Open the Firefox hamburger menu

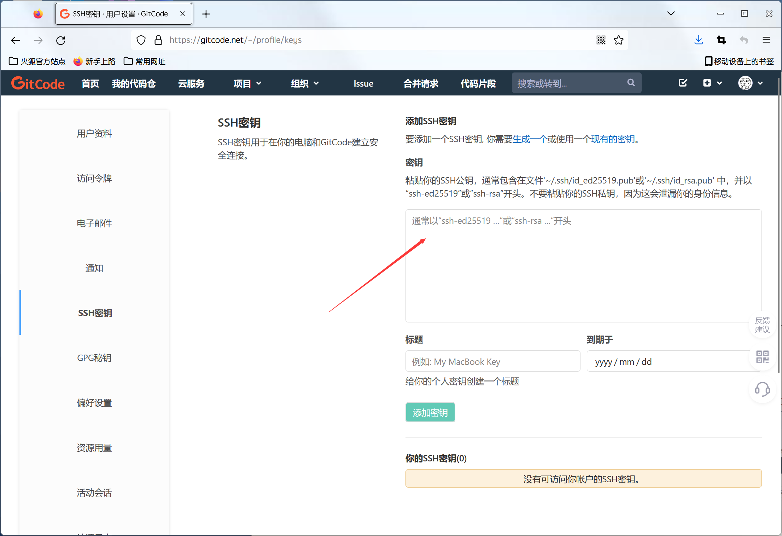[766, 40]
